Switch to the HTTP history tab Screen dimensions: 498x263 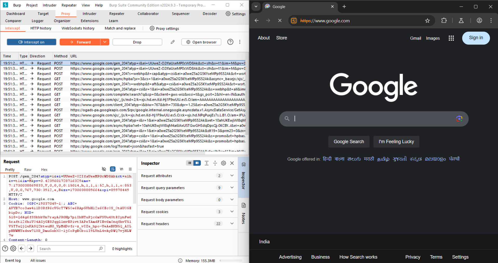click(x=41, y=28)
